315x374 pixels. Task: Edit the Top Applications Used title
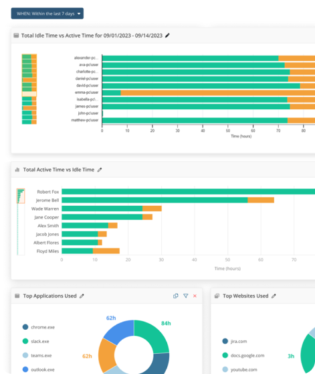click(x=82, y=296)
